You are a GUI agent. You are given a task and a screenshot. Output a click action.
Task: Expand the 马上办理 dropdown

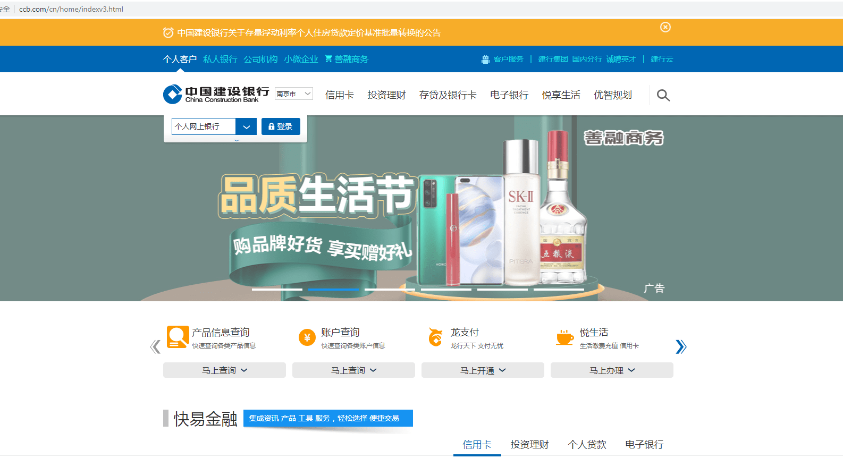[612, 370]
